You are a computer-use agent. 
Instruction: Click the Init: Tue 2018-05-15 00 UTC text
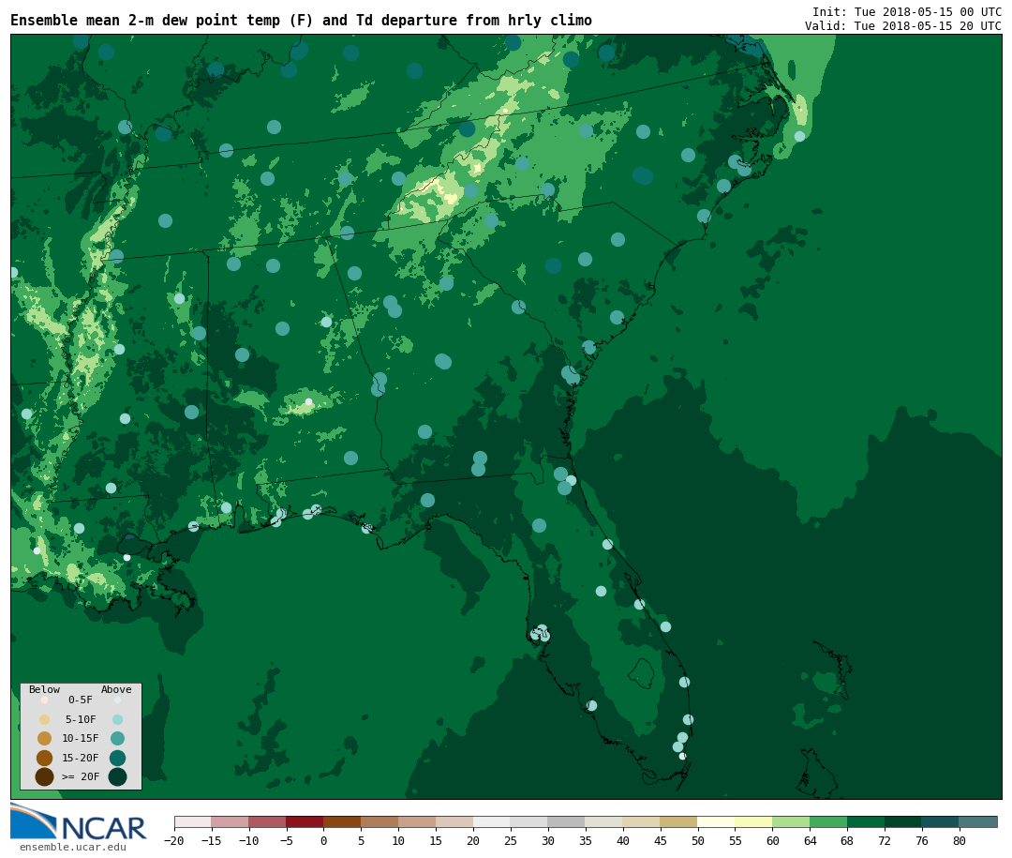coord(907,11)
